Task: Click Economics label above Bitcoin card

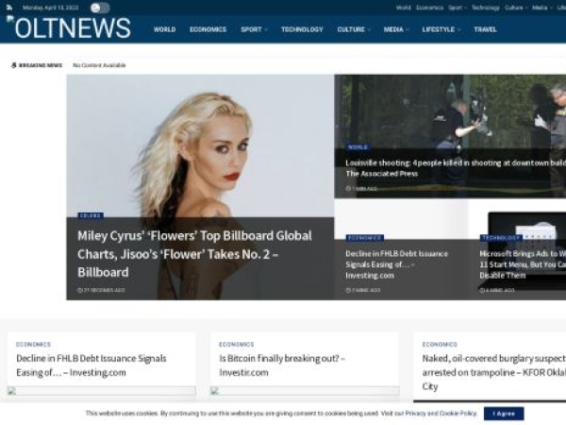Action: coord(237,345)
